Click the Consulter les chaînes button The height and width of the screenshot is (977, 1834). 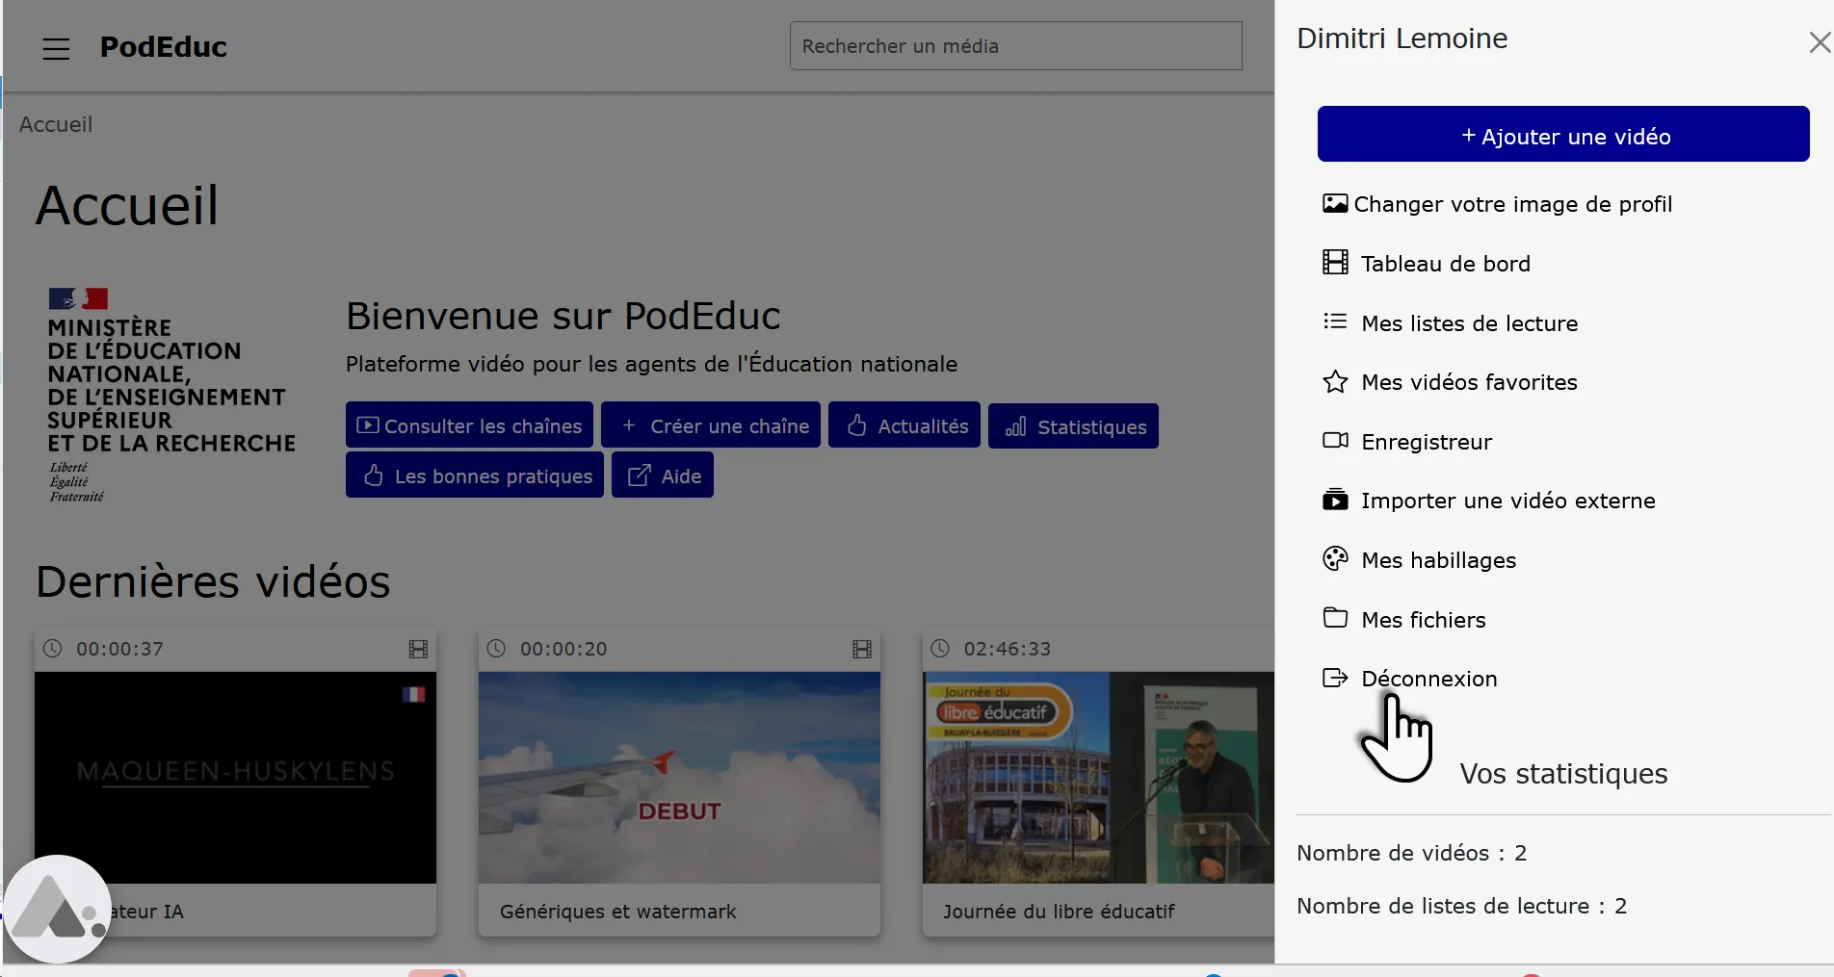(x=469, y=425)
